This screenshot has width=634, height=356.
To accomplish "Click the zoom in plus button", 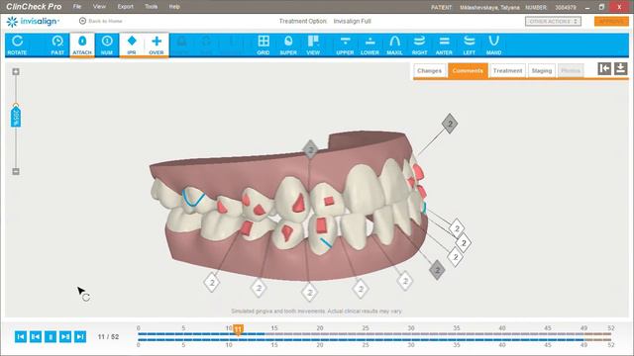I will 16,72.
